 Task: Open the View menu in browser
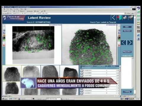point(11,9)
